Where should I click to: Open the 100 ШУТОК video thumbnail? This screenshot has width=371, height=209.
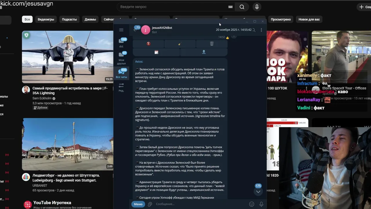tap(288, 57)
